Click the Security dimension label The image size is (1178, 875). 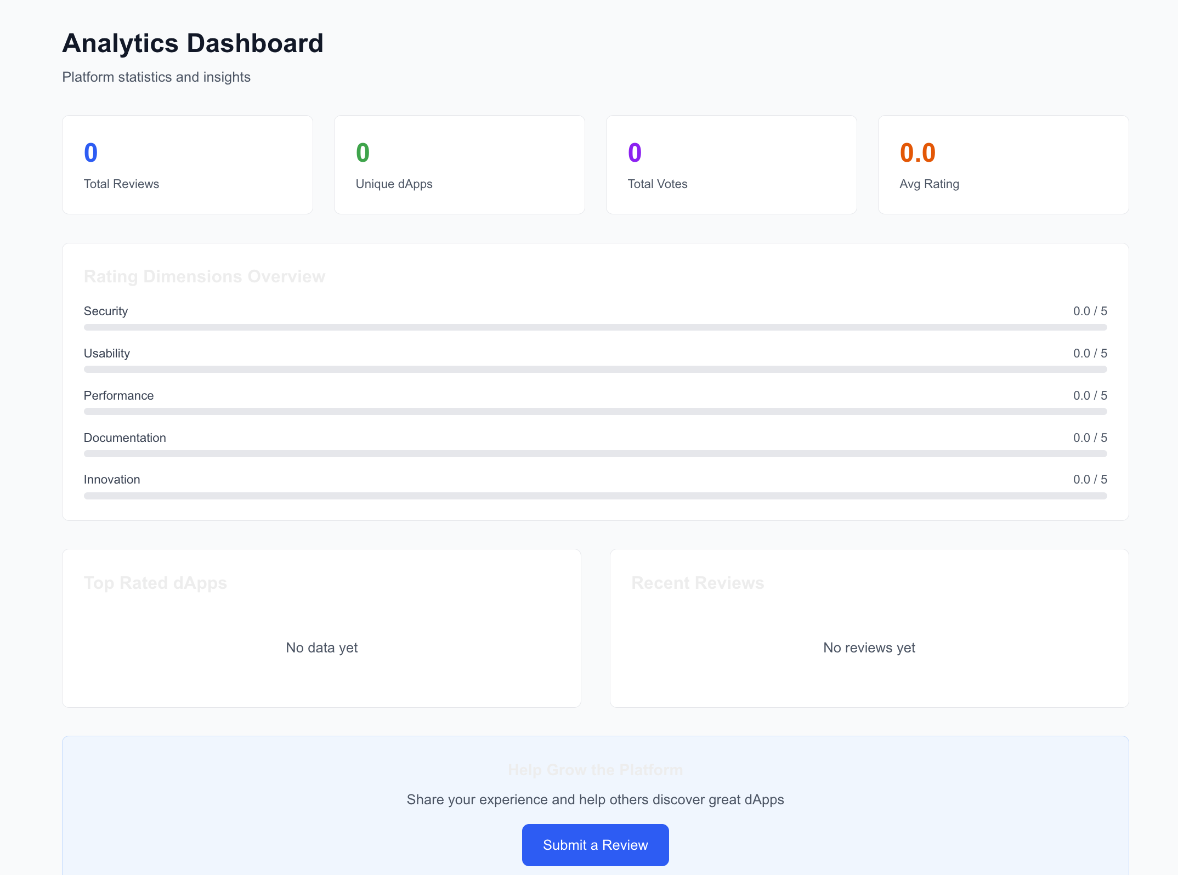click(105, 311)
